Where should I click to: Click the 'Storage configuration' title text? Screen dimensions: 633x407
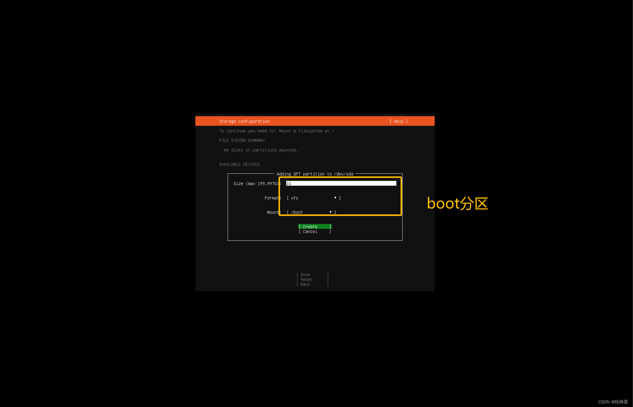tap(244, 121)
